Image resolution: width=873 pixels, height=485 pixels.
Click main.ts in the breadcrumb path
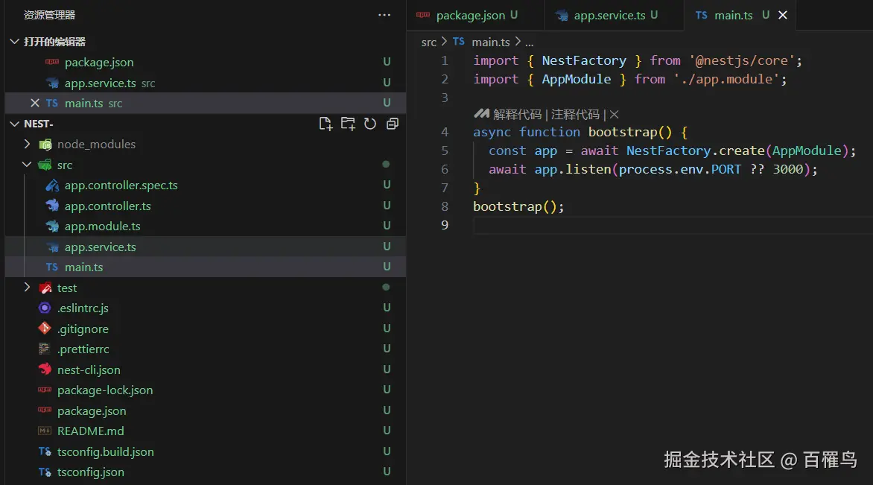point(491,42)
